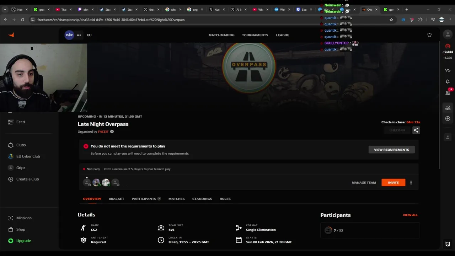Click the red requirements warning icon

86,146
